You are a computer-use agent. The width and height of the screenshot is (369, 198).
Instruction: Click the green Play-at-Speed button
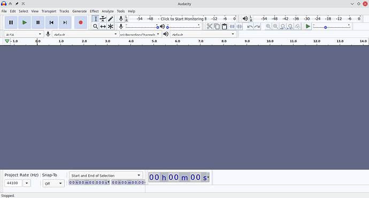pyautogui.click(x=308, y=26)
